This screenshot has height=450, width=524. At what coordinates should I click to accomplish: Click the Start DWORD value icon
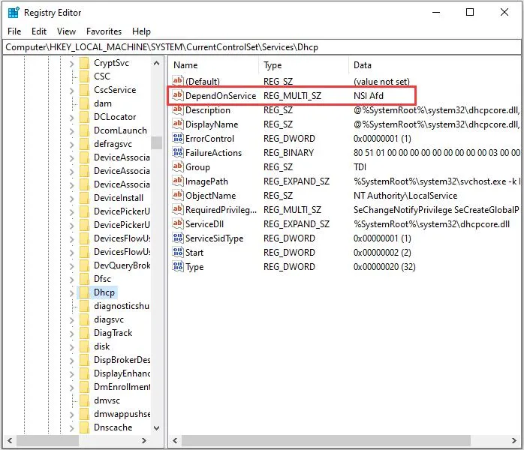[x=178, y=253]
